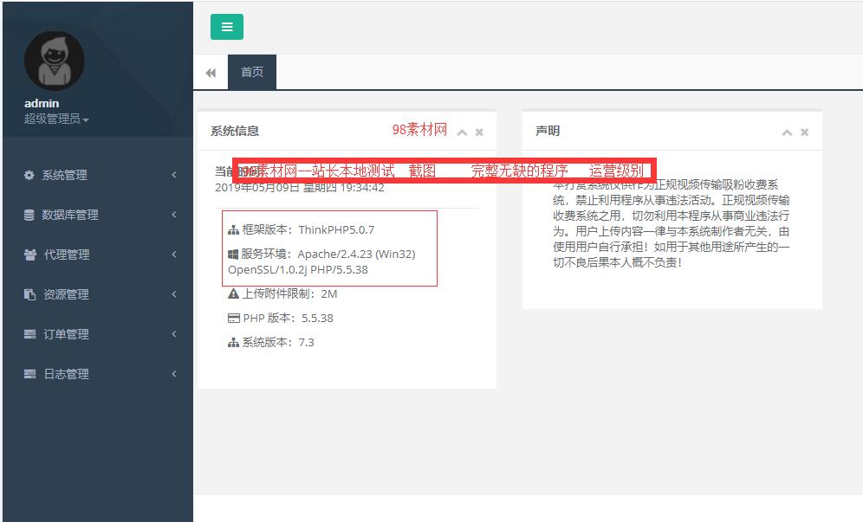Click the users icon beside 代理管理
The width and height of the screenshot is (863, 522).
point(30,254)
